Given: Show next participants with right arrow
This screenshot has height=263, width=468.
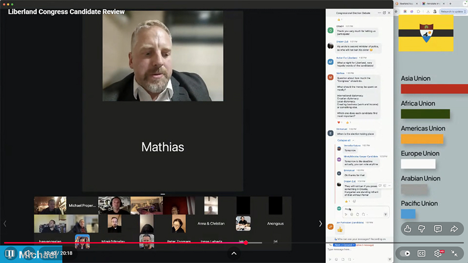Looking at the screenshot, I should click(320, 224).
